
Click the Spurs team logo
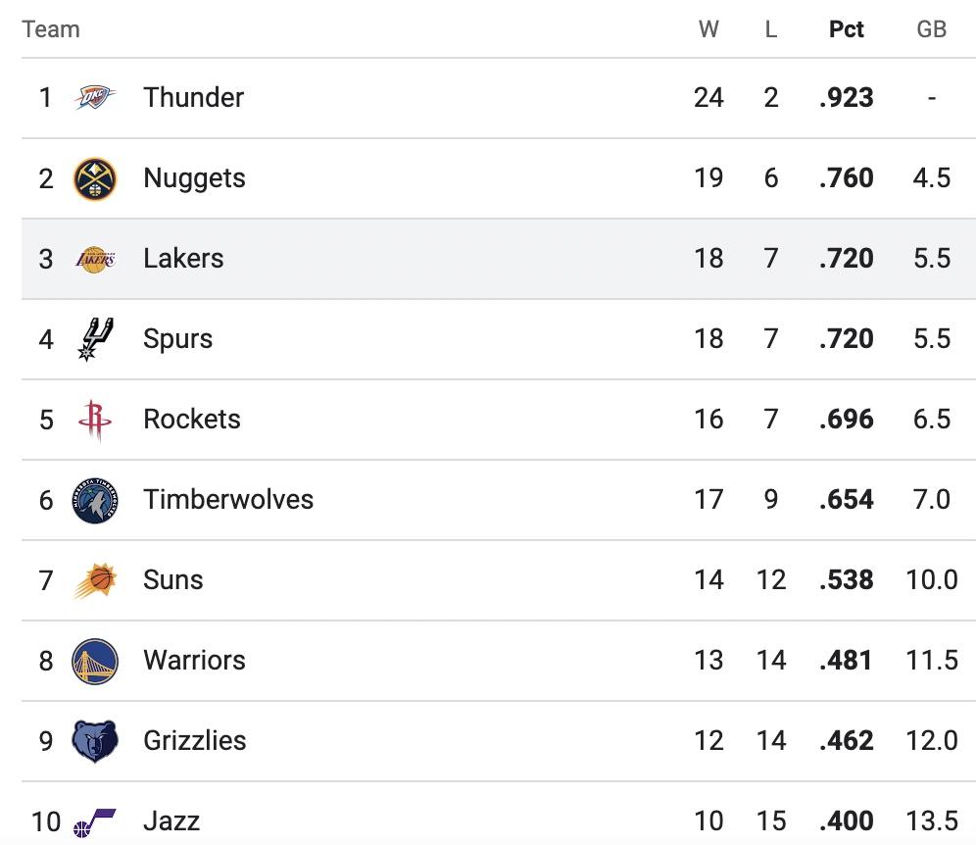tap(95, 339)
